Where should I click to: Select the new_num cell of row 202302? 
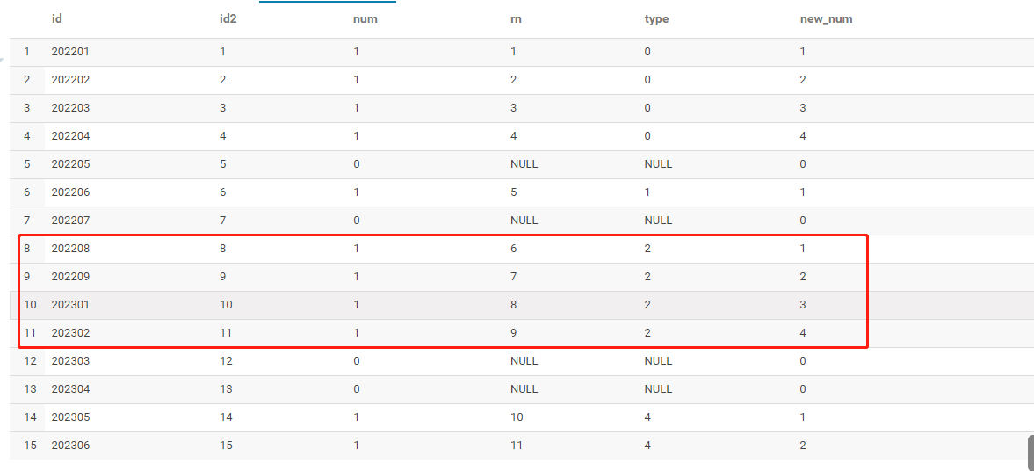803,333
